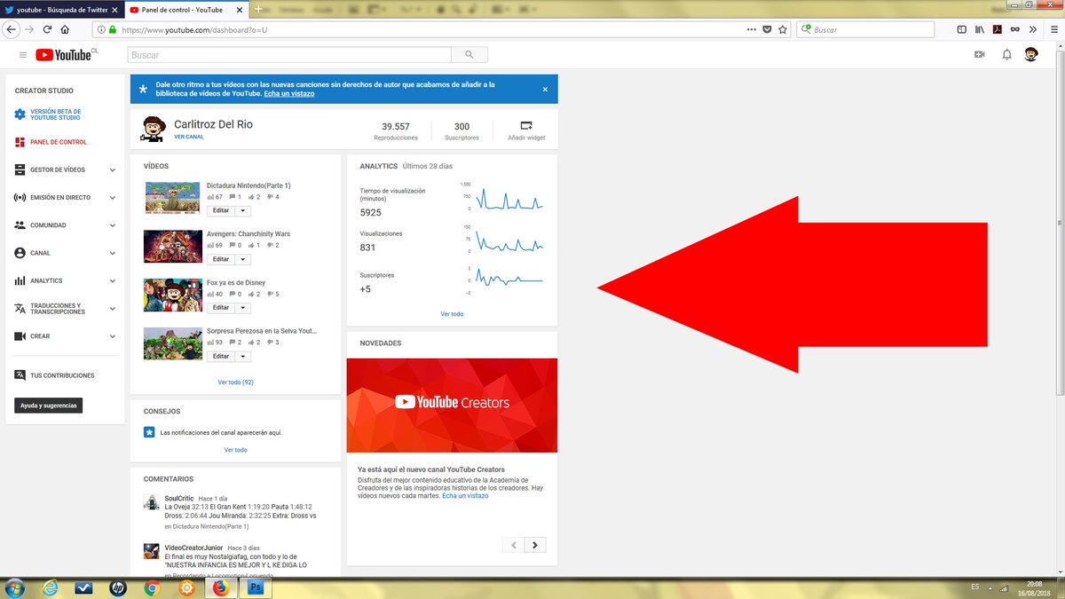
Task: Open the YouTube hamburger guide menu
Action: click(23, 55)
